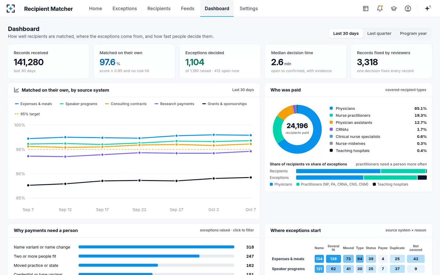
Task: Hide the Grants & sponsorships legend series
Action: tap(224, 104)
